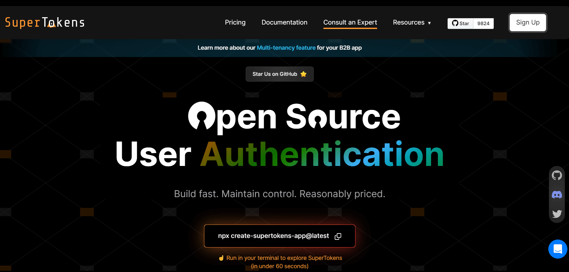
Task: Click the Sign Up button
Action: [528, 22]
